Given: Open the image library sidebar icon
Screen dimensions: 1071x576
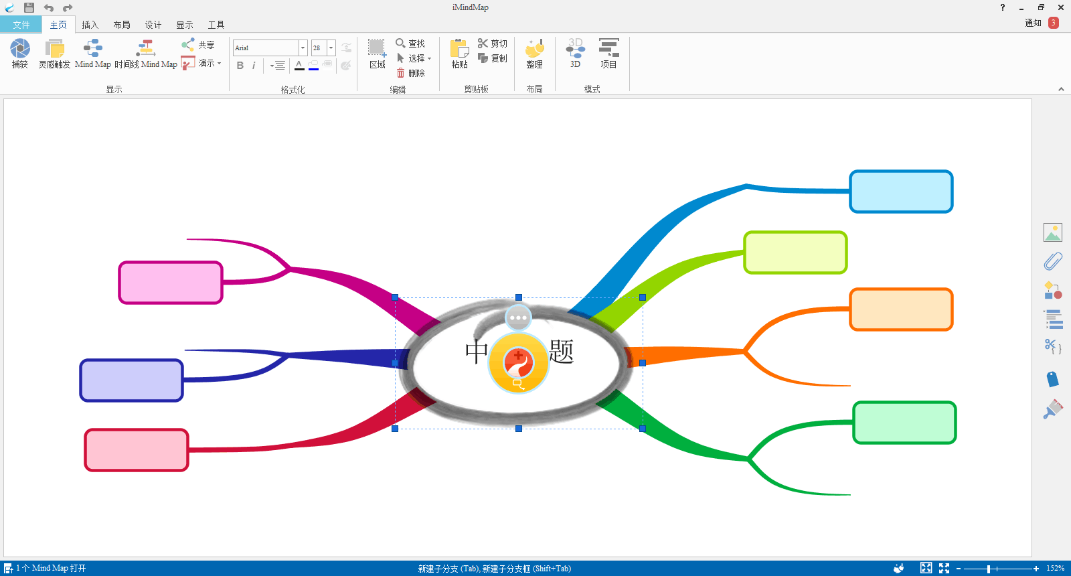Looking at the screenshot, I should pyautogui.click(x=1053, y=232).
